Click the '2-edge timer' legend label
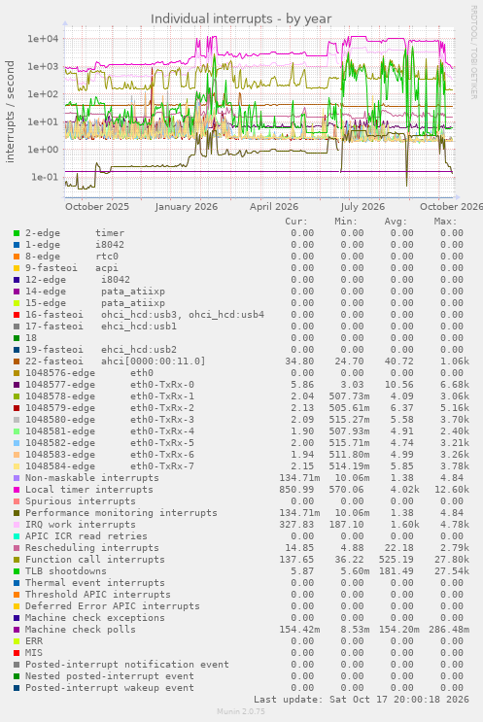Viewport: 483px width, 722px height. 75,233
